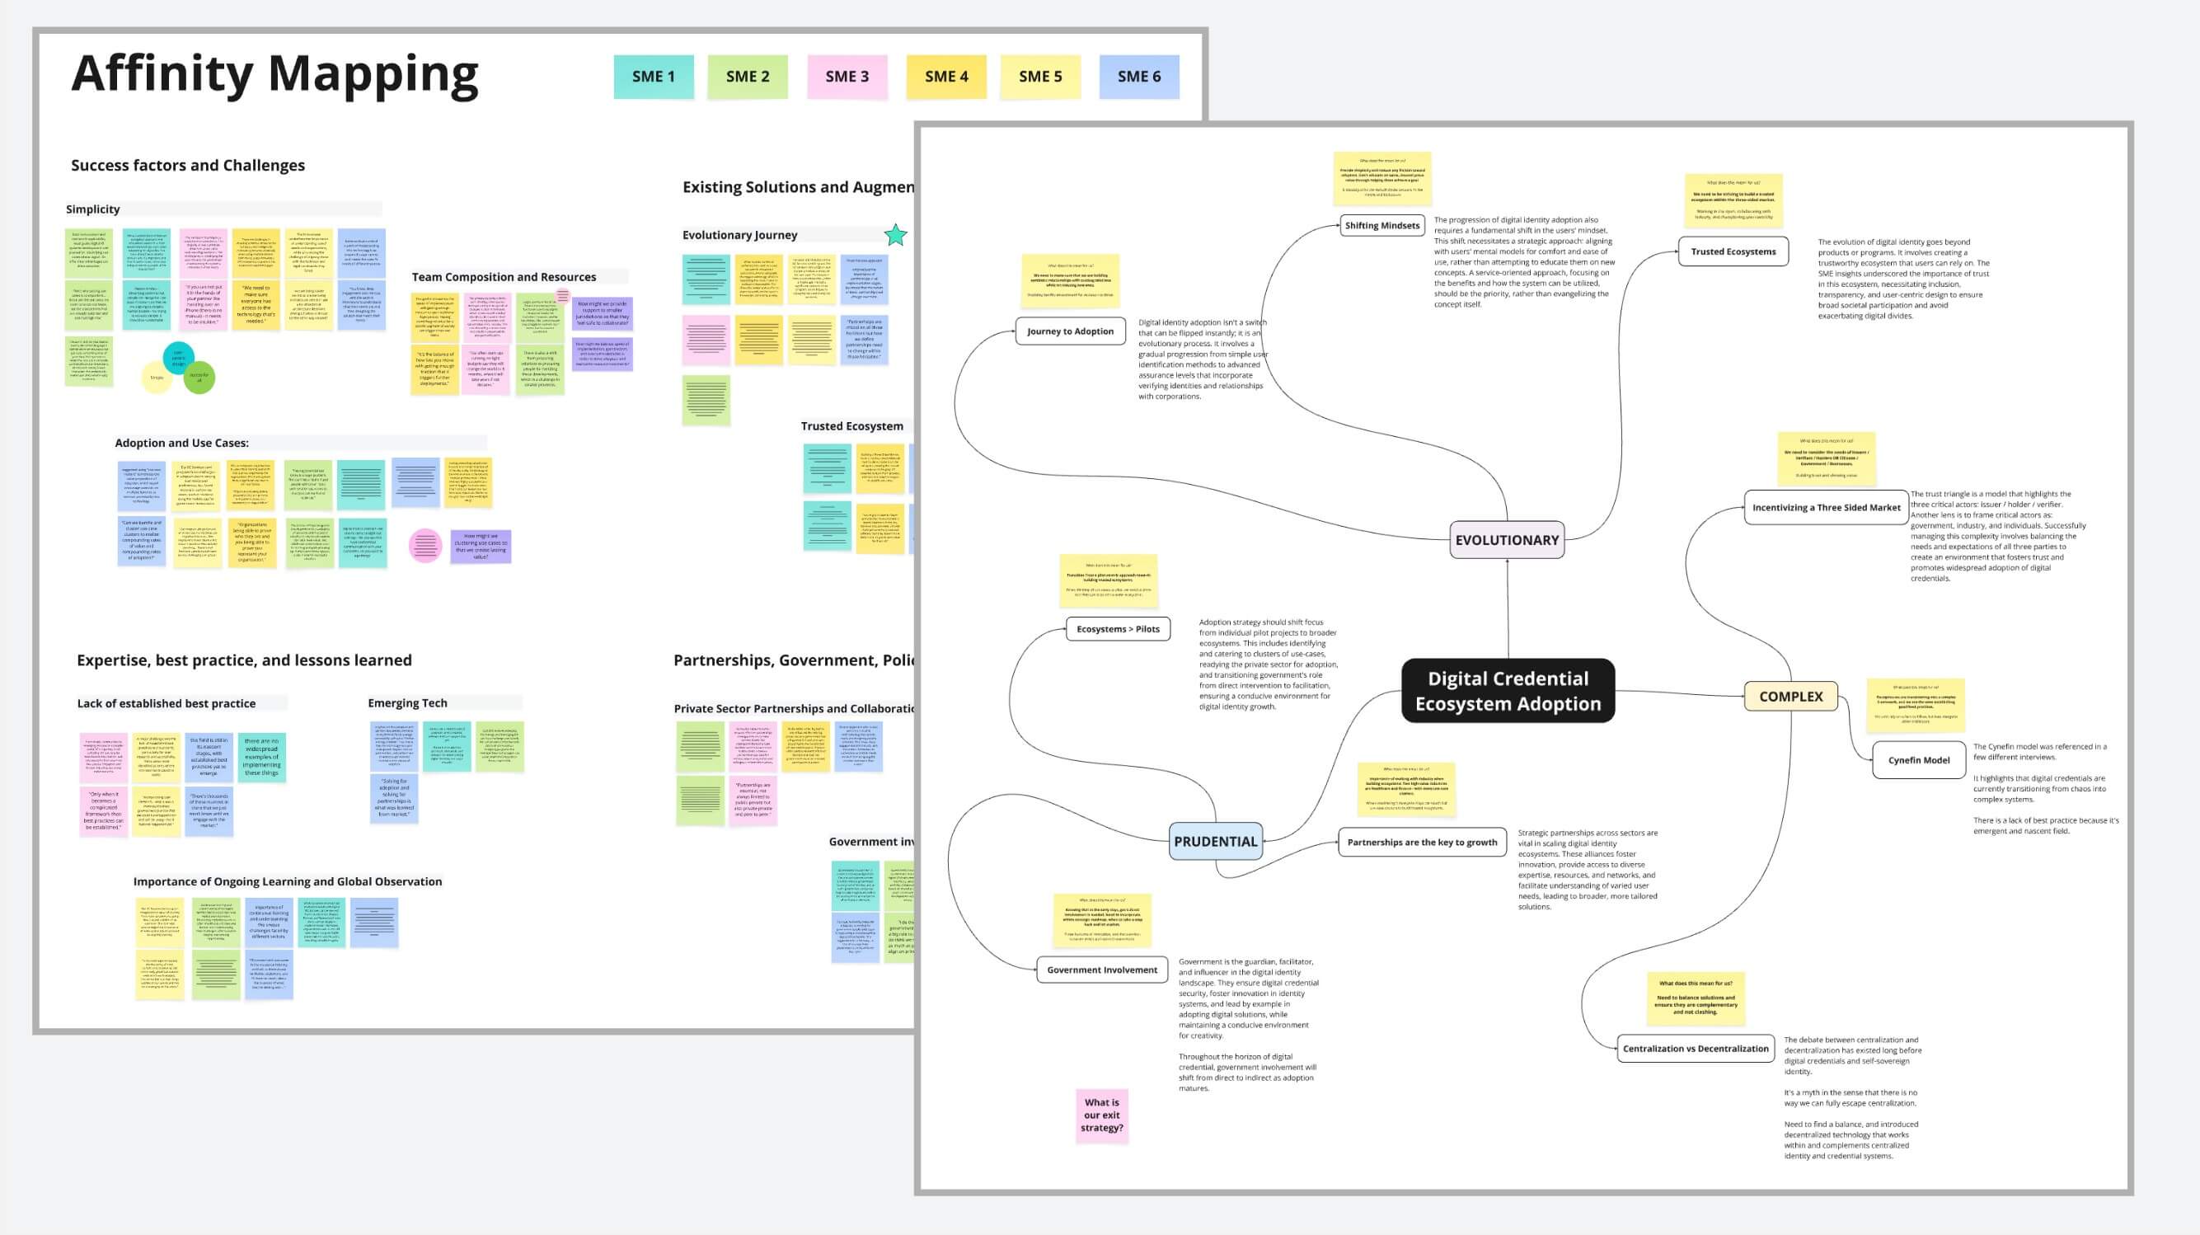Click the Centralization vs Decentralization node

click(1696, 1048)
